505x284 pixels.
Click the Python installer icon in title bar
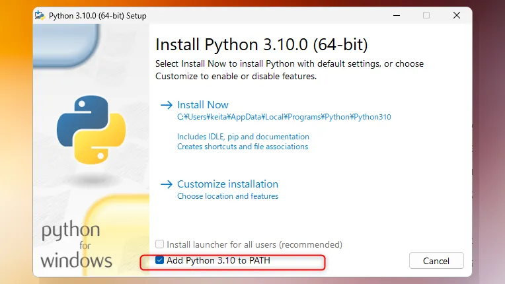pyautogui.click(x=42, y=16)
